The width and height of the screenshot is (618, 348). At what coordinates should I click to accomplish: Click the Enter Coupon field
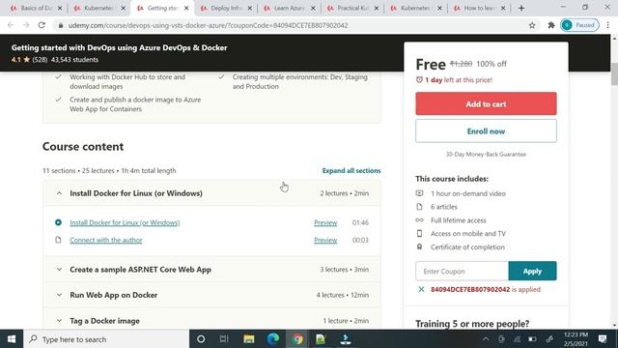pos(462,271)
